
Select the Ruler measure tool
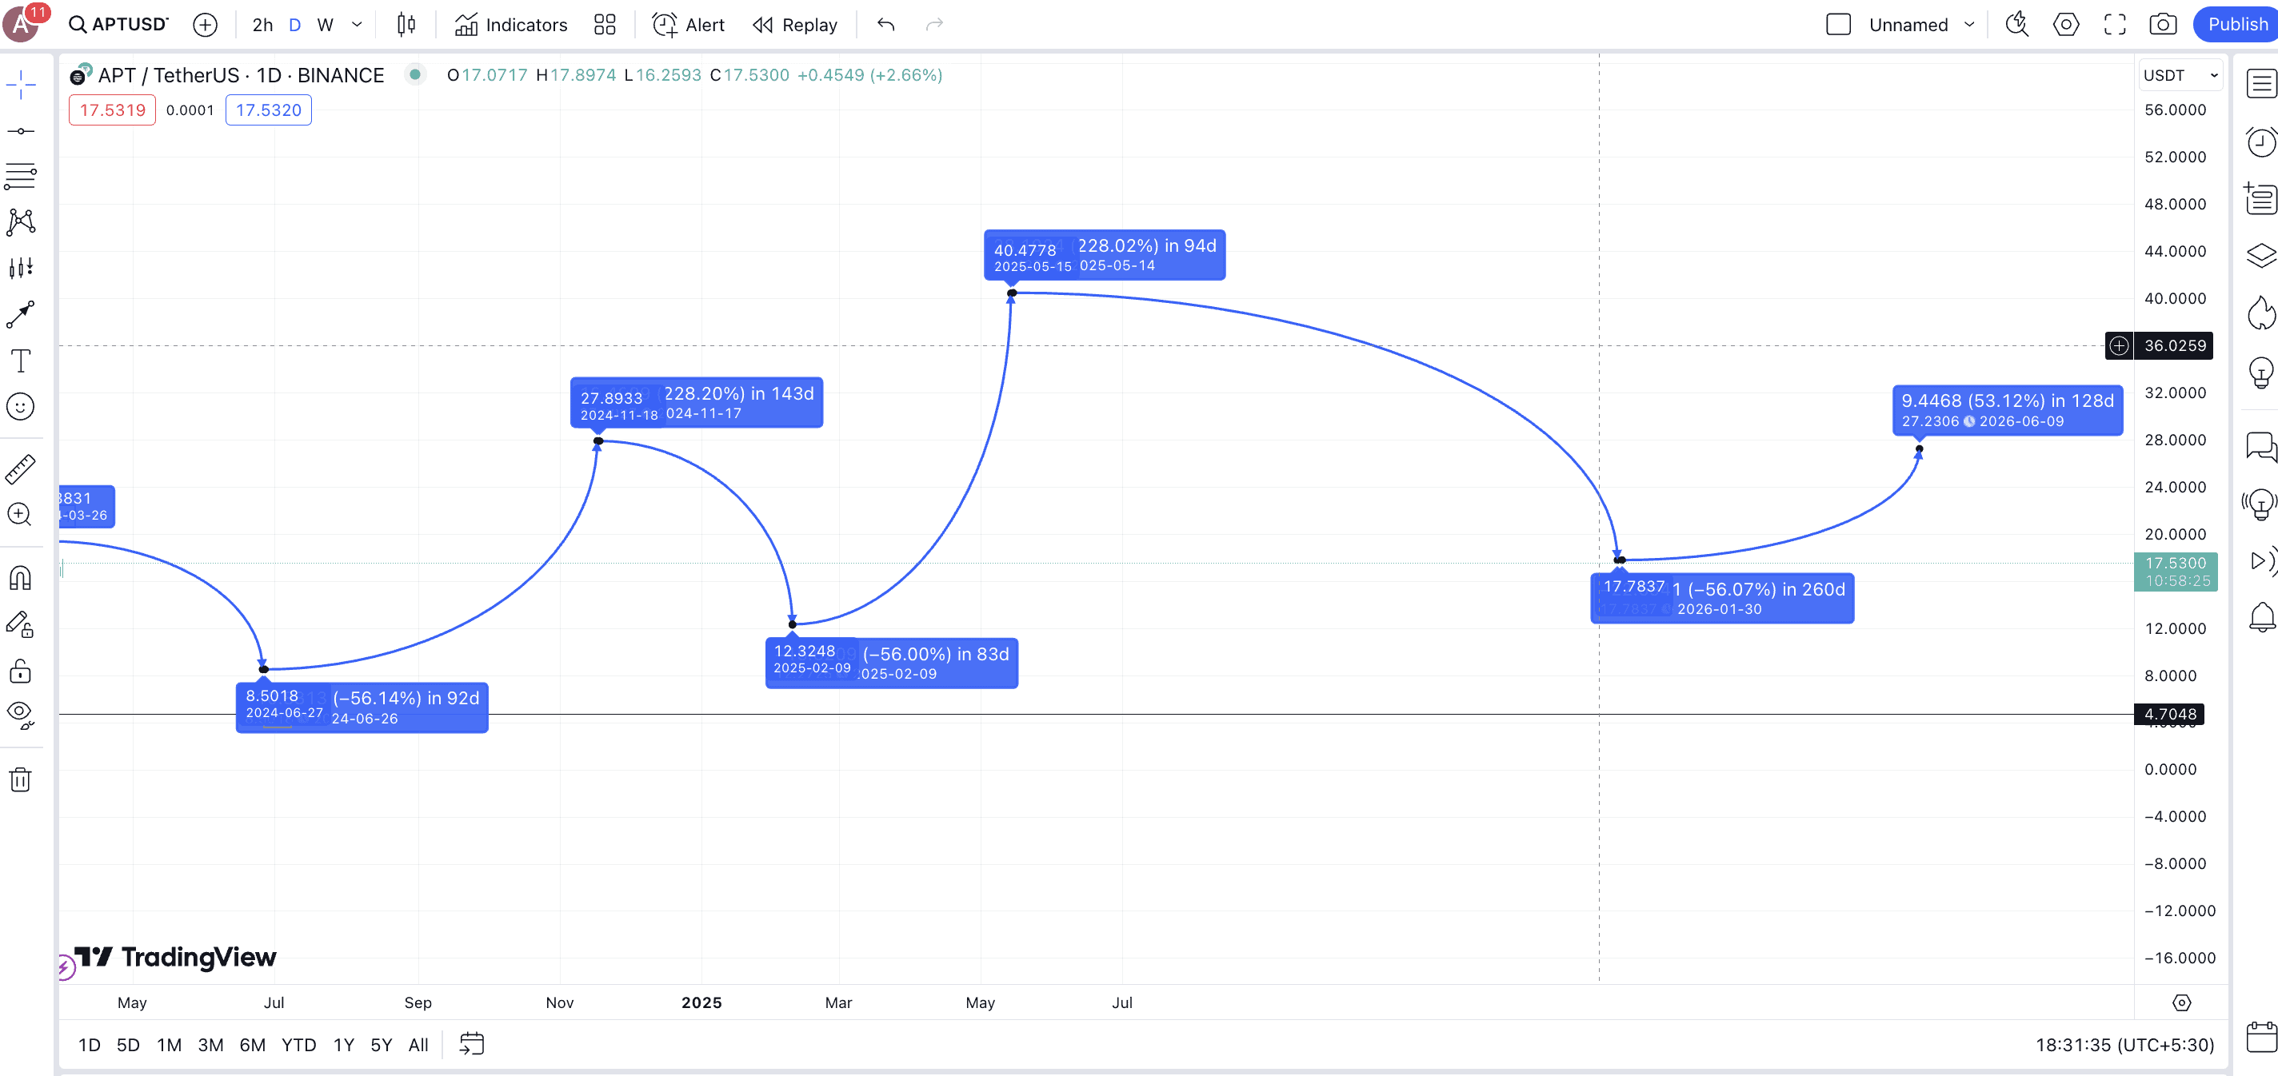click(x=20, y=469)
